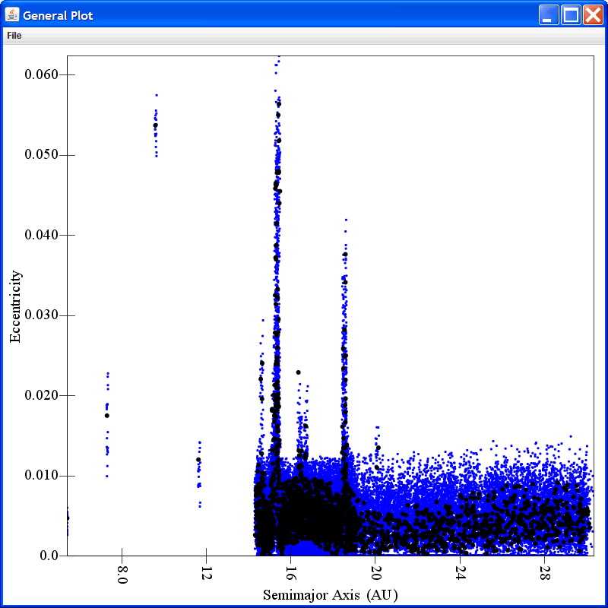Click the 0.040 y-axis tick label

point(41,235)
